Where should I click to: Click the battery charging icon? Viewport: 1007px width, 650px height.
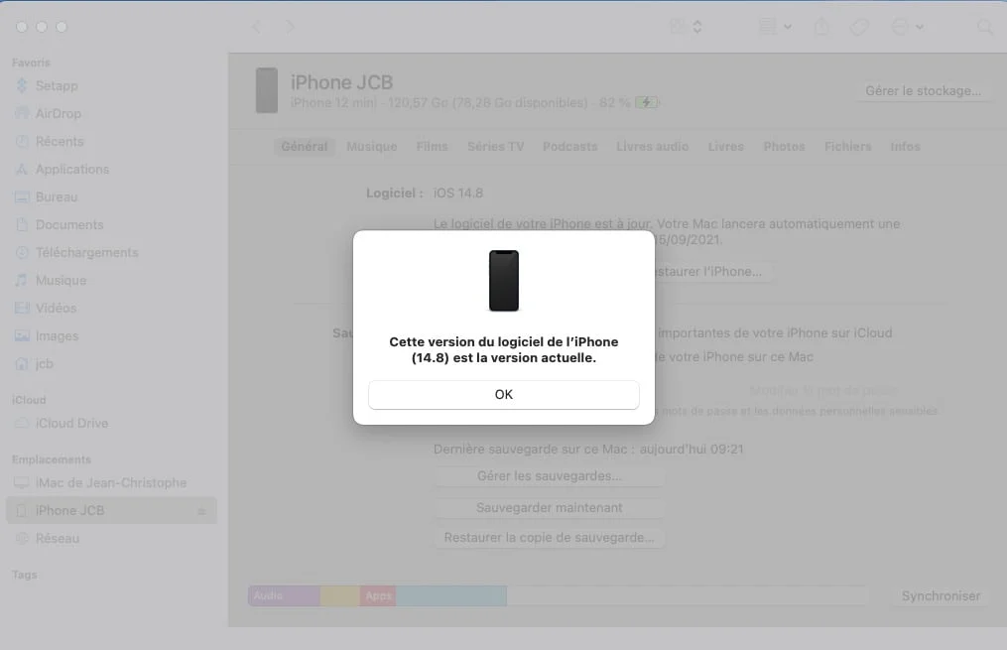pos(647,103)
